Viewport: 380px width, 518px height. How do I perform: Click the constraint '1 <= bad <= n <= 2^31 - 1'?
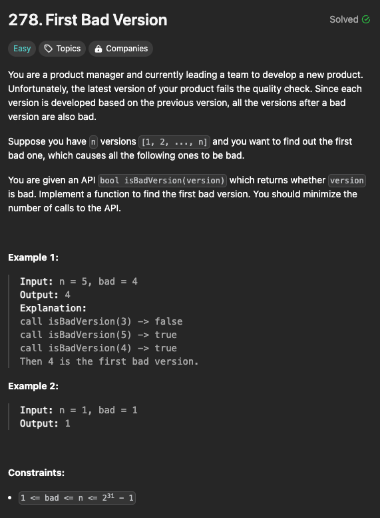(77, 498)
